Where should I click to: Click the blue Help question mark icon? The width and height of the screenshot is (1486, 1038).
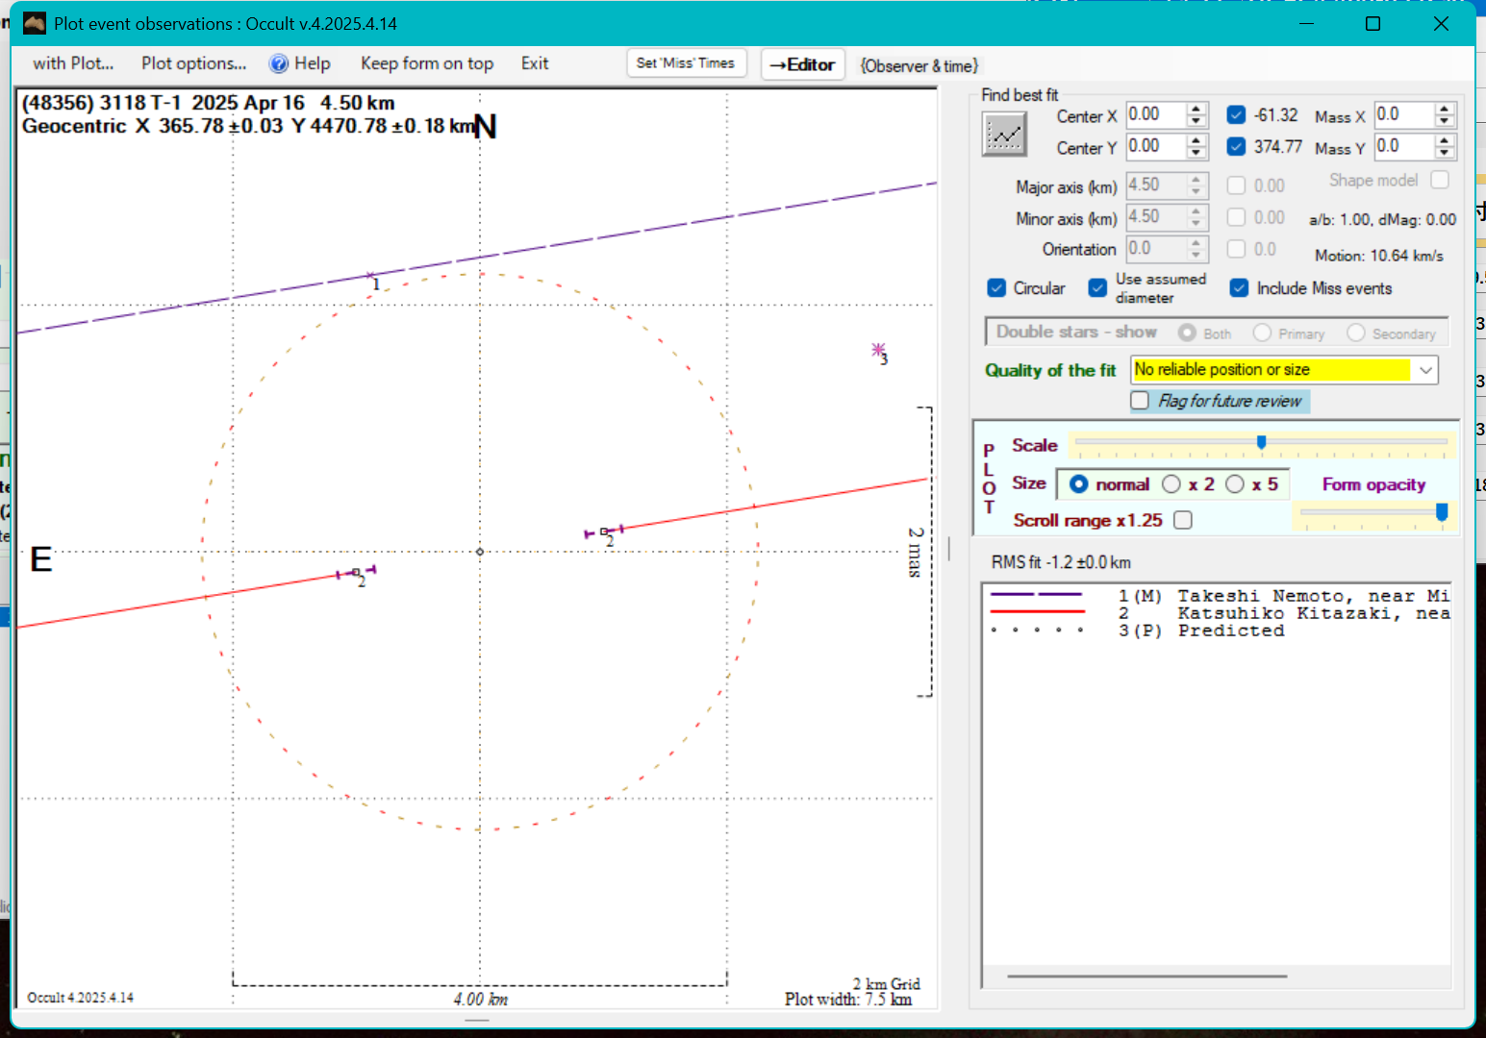pos(279,63)
